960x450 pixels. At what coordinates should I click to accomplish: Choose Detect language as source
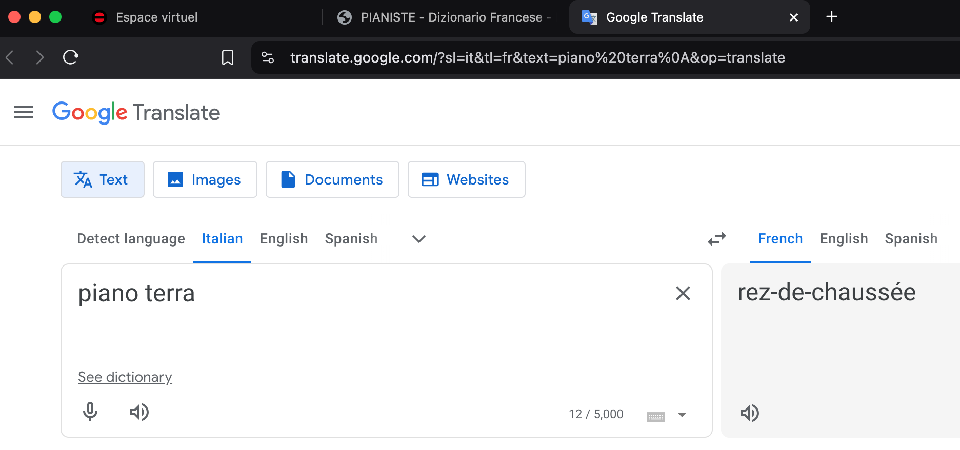(x=131, y=239)
